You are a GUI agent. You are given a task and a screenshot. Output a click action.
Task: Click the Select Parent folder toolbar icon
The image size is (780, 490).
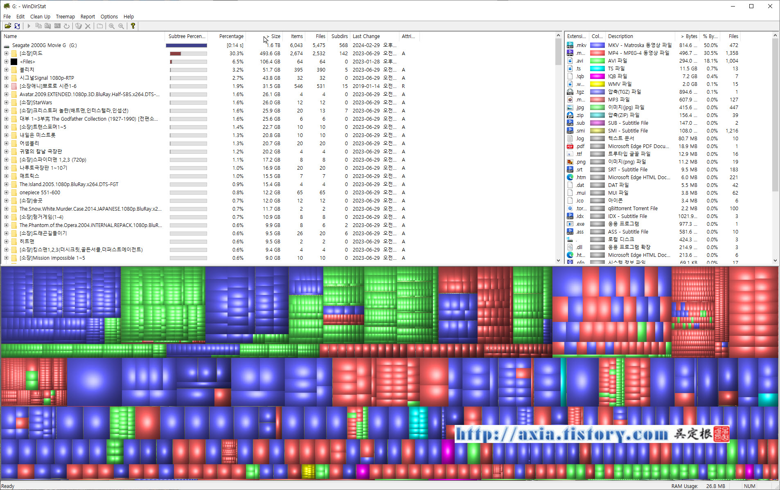pos(100,26)
